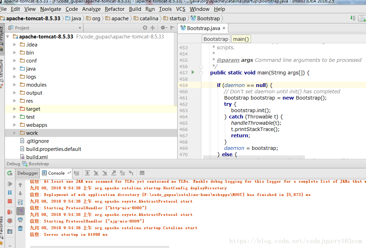
Task: Run main method from gutter arrow
Action: click(x=193, y=72)
